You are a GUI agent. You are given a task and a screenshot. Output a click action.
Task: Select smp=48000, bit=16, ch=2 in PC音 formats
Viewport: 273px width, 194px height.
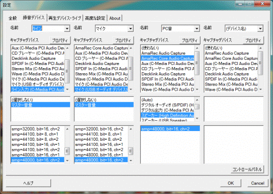pos(170,129)
